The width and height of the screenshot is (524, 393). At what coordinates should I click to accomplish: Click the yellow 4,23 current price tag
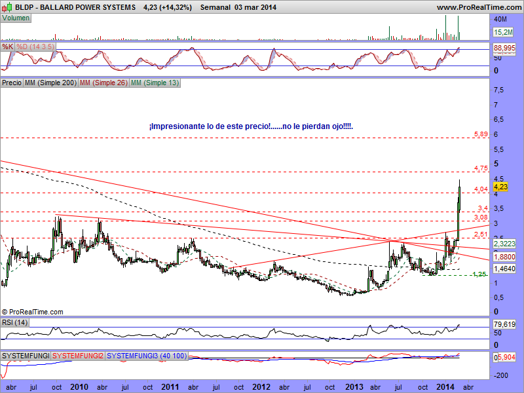tap(500, 187)
